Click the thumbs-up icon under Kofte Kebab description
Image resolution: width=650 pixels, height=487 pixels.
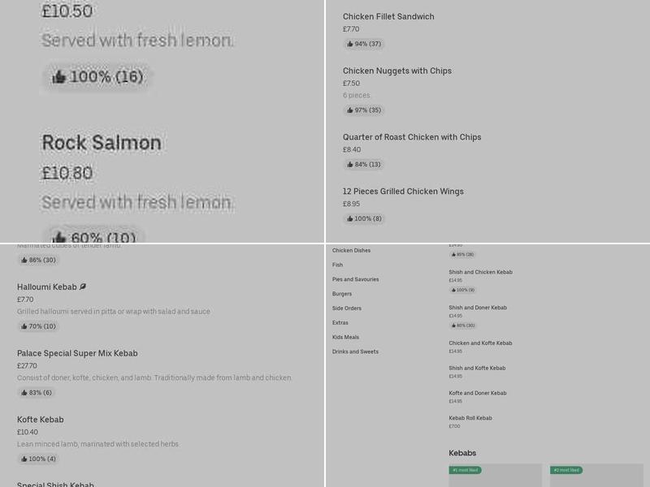point(24,459)
